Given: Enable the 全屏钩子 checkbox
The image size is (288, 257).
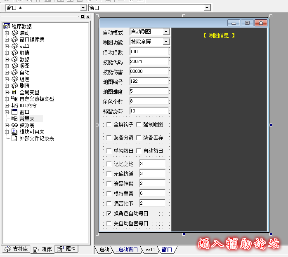Looking at the screenshot, I should click(x=109, y=124).
